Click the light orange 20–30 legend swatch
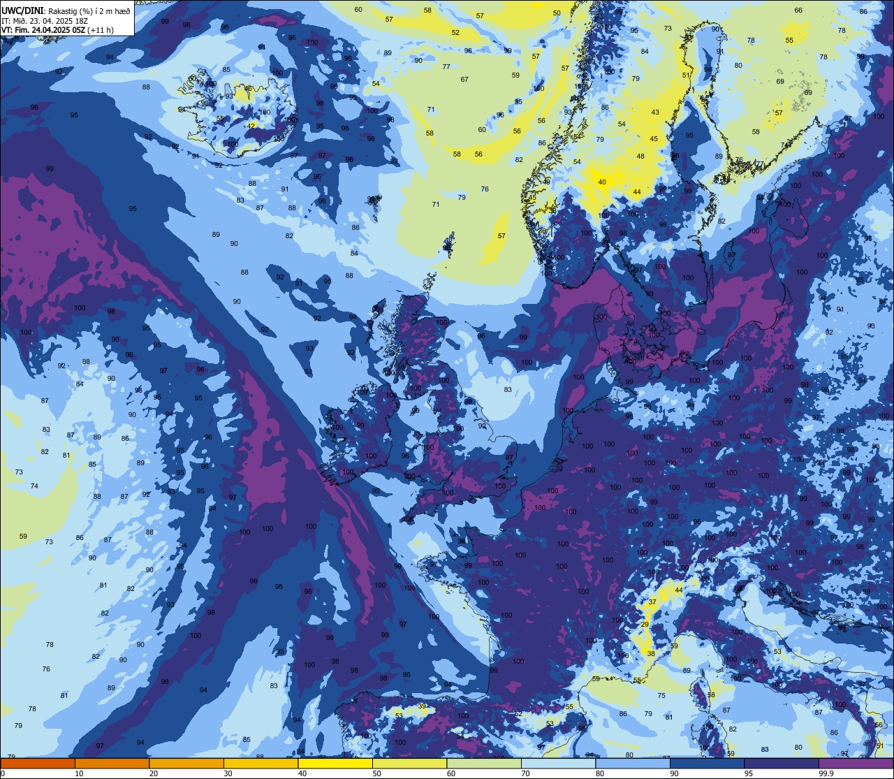Image resolution: width=894 pixels, height=779 pixels. [186, 763]
